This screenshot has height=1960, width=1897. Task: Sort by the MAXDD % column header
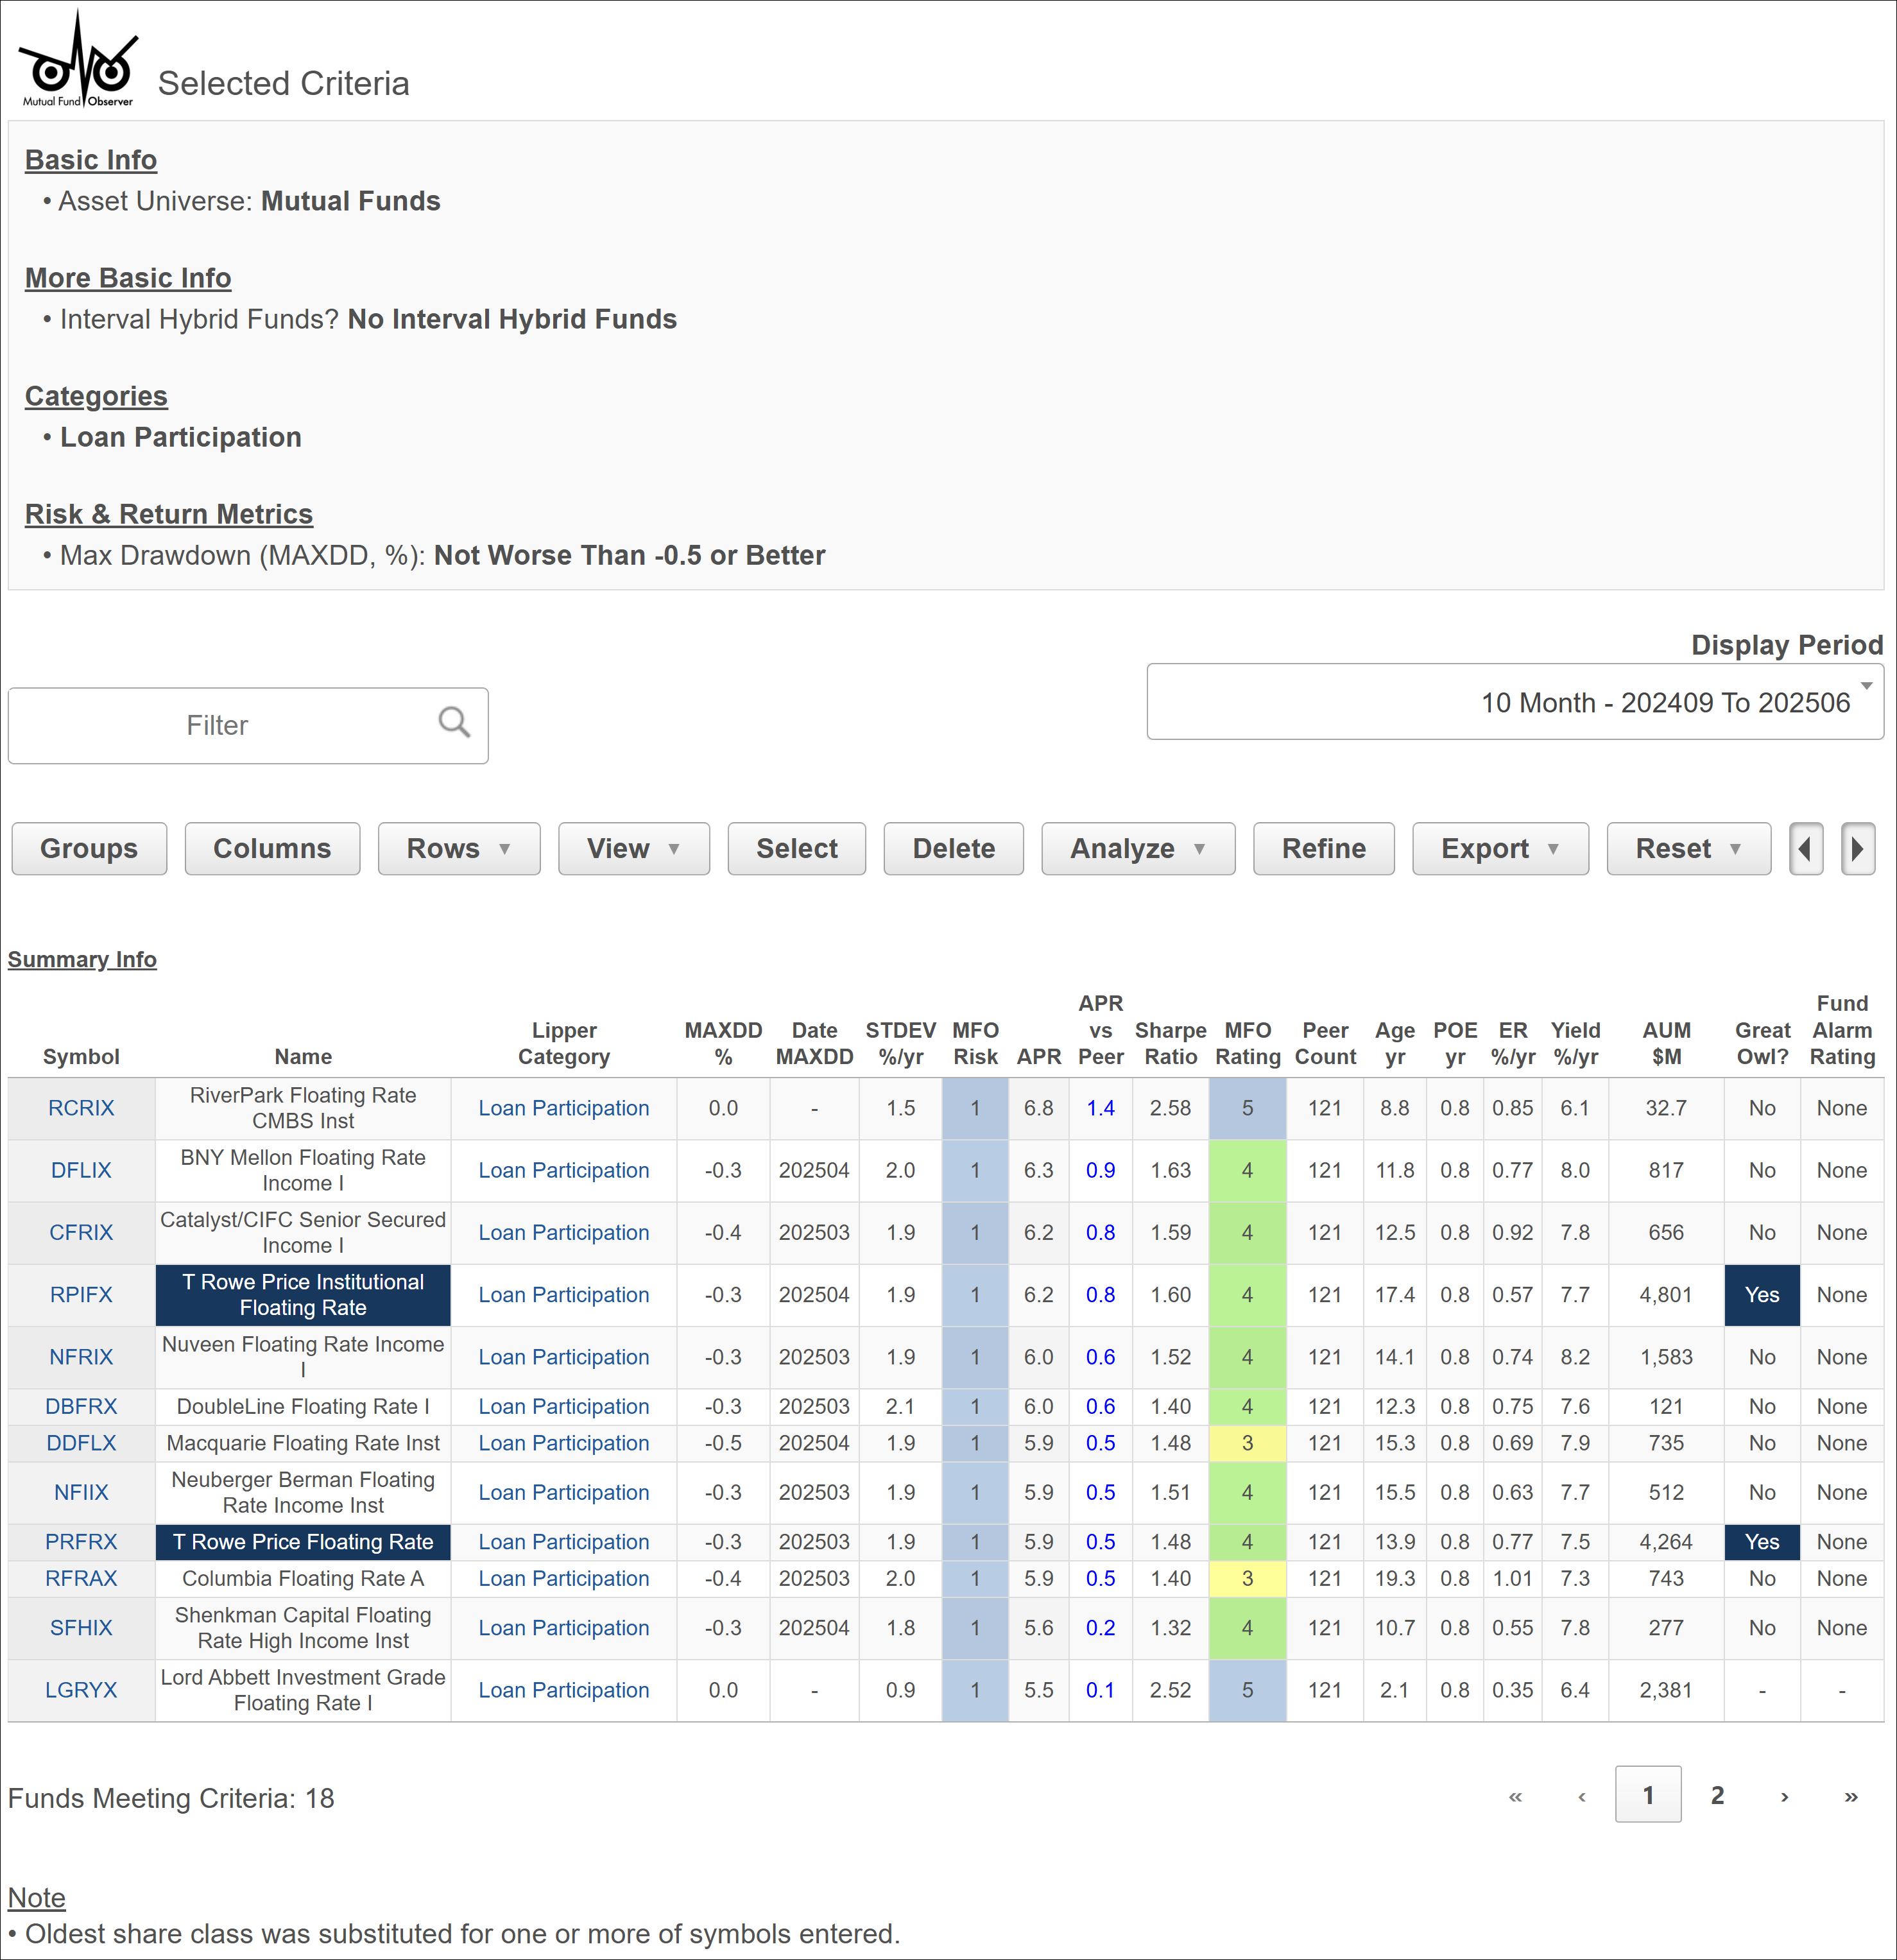coord(723,1044)
